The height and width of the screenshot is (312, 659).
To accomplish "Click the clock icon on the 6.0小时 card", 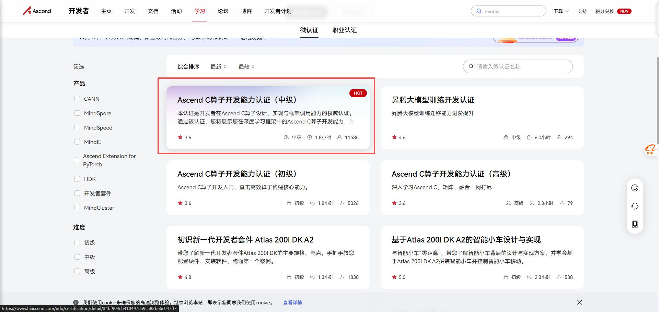I will click(529, 137).
